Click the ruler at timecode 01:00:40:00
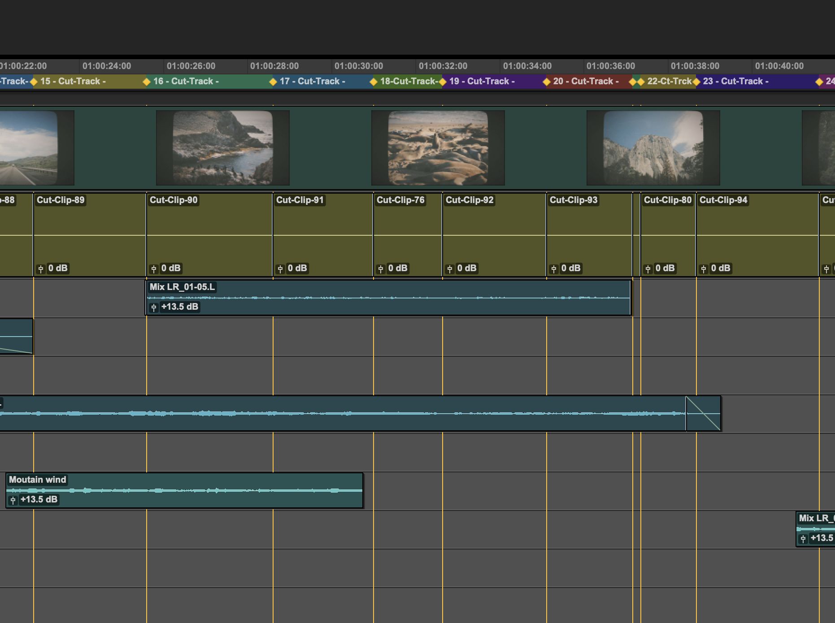Viewport: 835px width, 623px height. click(779, 66)
